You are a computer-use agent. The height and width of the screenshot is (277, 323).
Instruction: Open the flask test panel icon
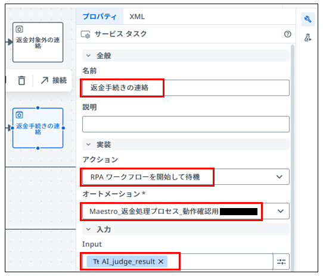click(308, 37)
